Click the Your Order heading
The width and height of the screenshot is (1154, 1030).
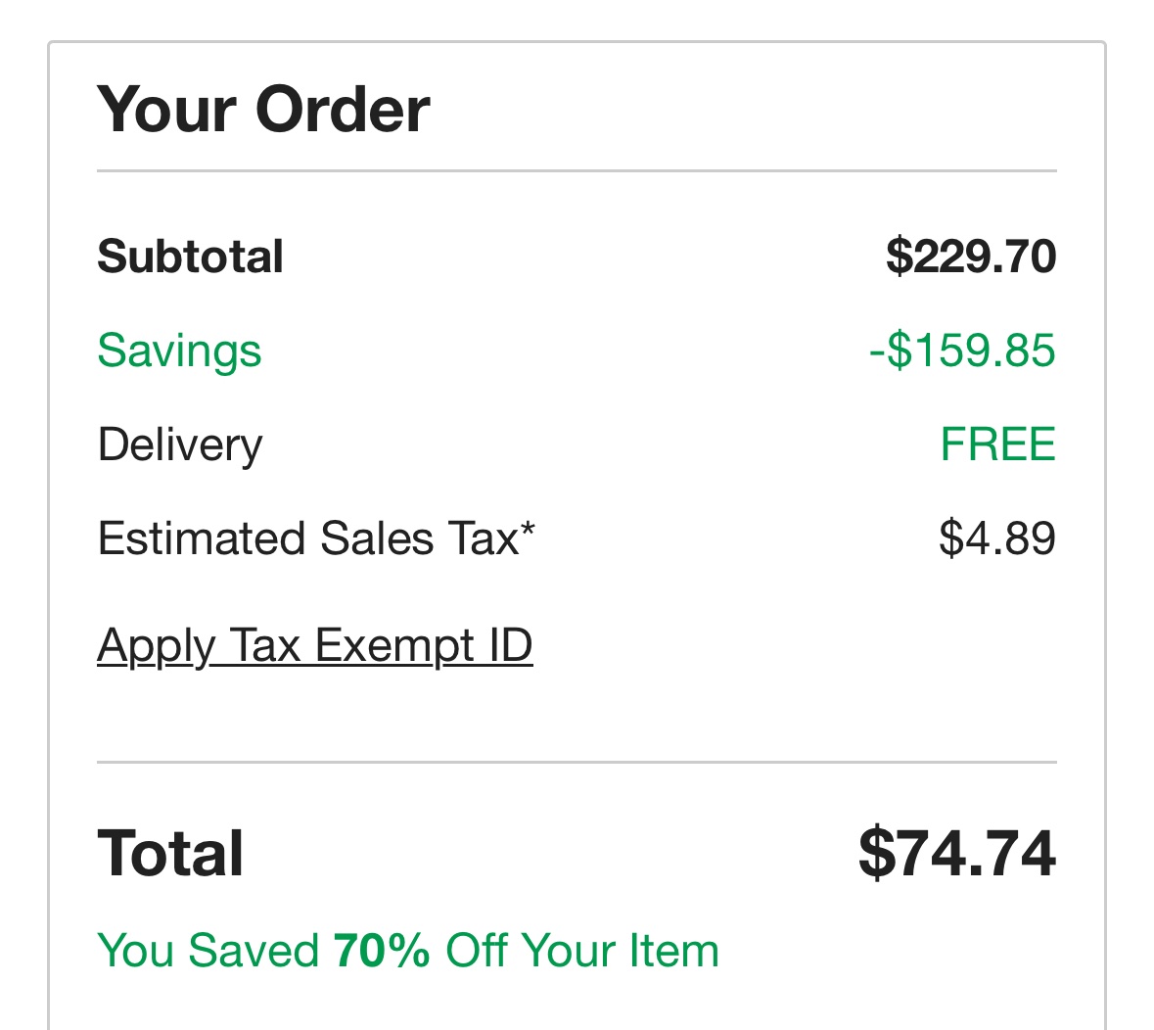(263, 109)
